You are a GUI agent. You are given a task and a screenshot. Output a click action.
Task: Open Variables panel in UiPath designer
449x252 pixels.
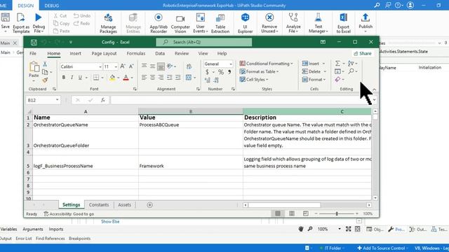tap(8, 229)
